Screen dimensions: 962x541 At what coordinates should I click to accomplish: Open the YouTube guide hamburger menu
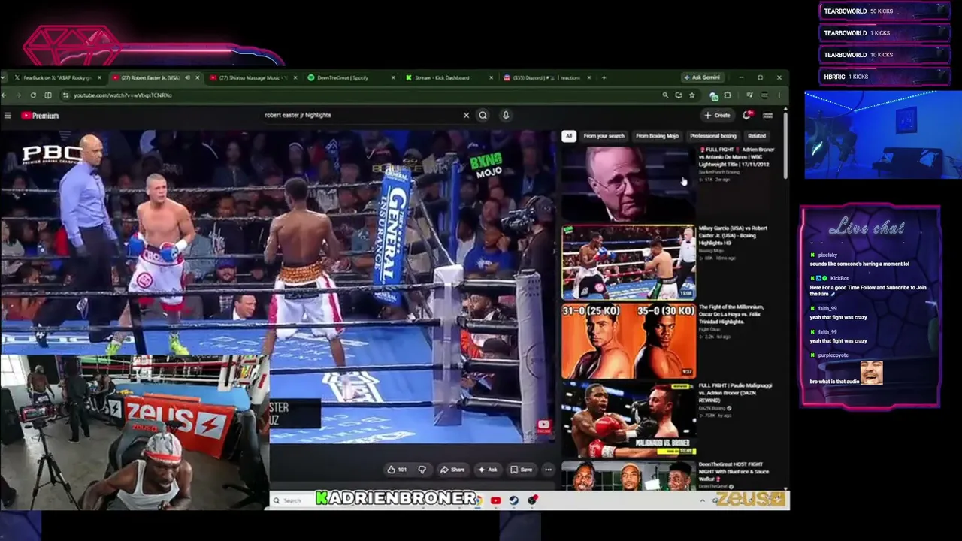tap(8, 116)
